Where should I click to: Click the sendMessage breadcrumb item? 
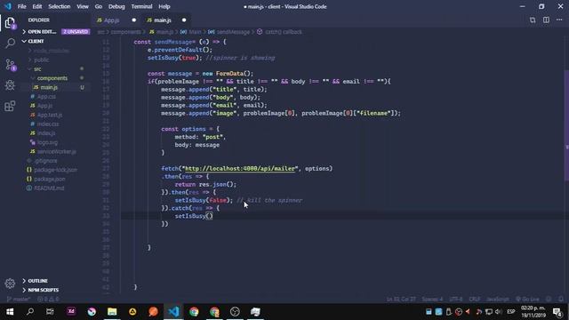pyautogui.click(x=233, y=32)
